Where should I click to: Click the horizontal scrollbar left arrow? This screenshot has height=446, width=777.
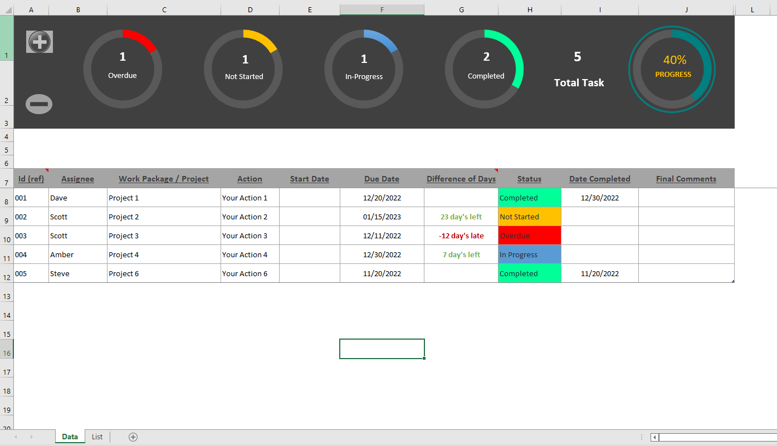tap(655, 438)
